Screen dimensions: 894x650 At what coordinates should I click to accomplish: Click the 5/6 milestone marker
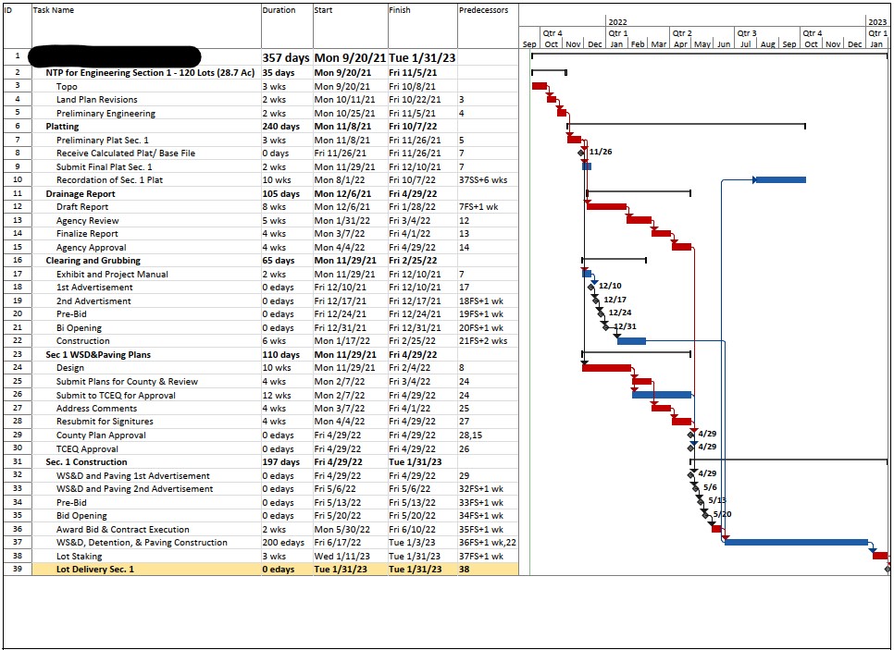pos(695,488)
